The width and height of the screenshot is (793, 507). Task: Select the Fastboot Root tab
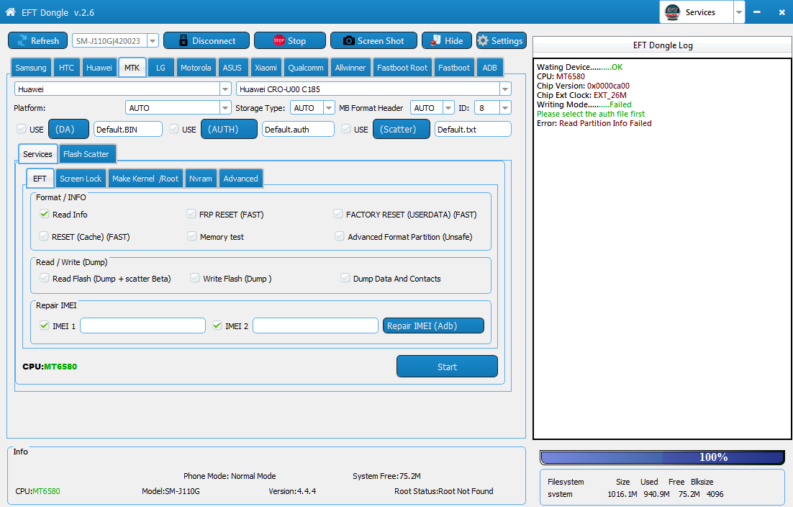(x=402, y=68)
